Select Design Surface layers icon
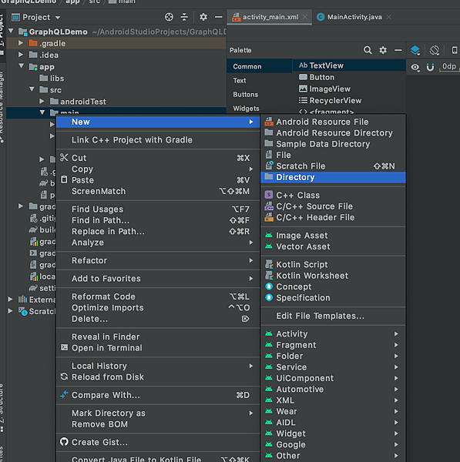 coord(415,50)
